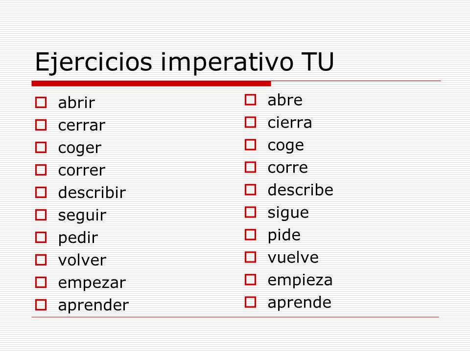Select the word sigue in right column

pos(288,213)
